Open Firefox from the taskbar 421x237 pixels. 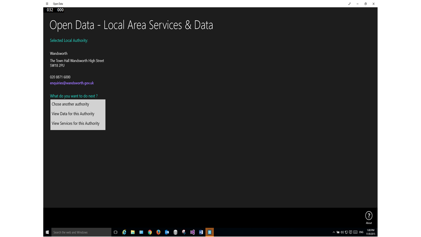[158, 232]
